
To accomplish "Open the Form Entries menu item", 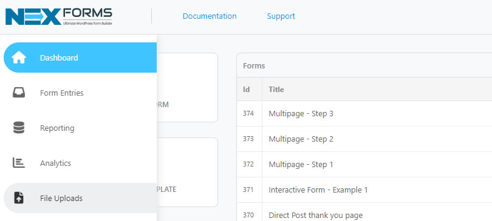I will pyautogui.click(x=80, y=93).
